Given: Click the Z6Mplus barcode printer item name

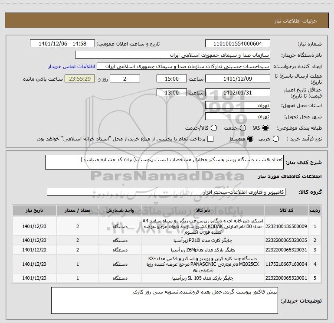Looking at the screenshot, I should point(203,250).
